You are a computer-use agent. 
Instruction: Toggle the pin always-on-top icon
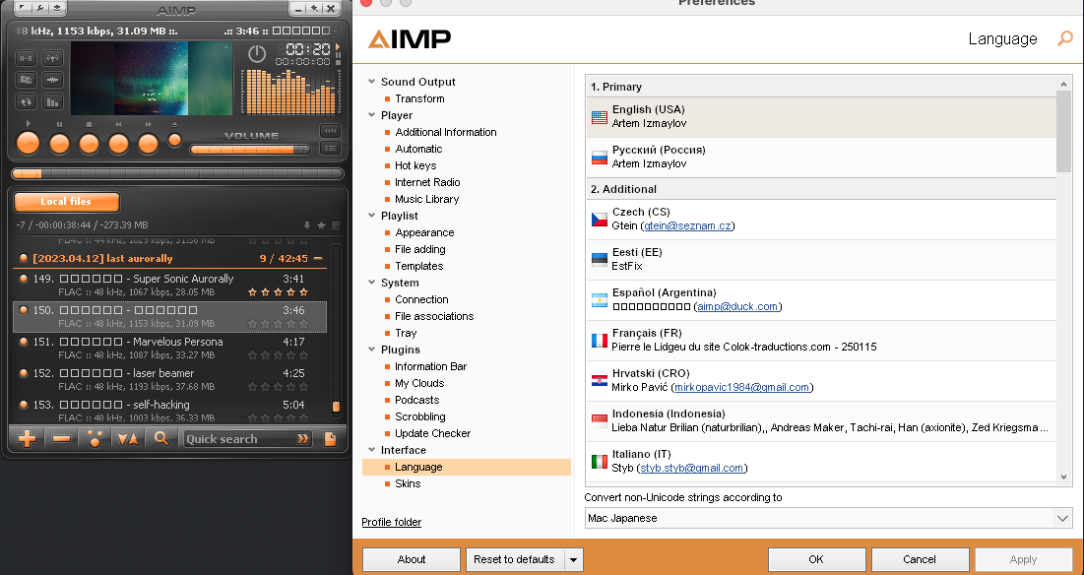coord(314,8)
